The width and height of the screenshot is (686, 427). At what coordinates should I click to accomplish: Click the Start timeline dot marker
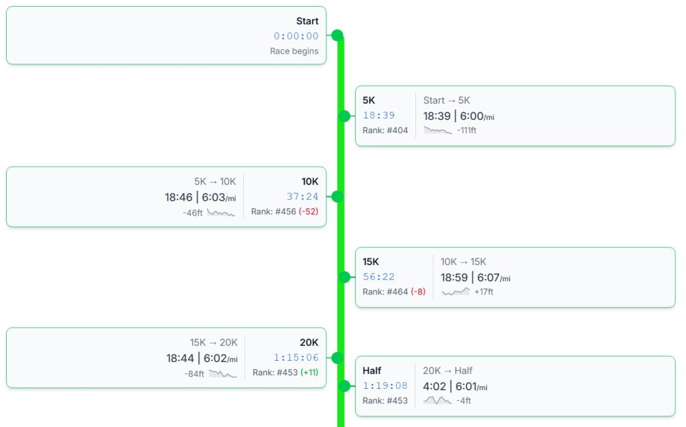click(x=337, y=35)
